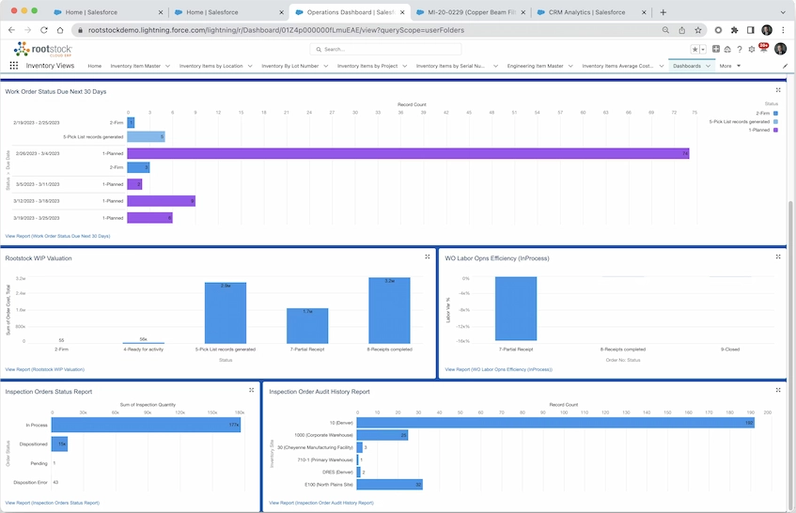Open View Report Inspection Orders Status link
This screenshot has height=513, width=796.
(53, 503)
